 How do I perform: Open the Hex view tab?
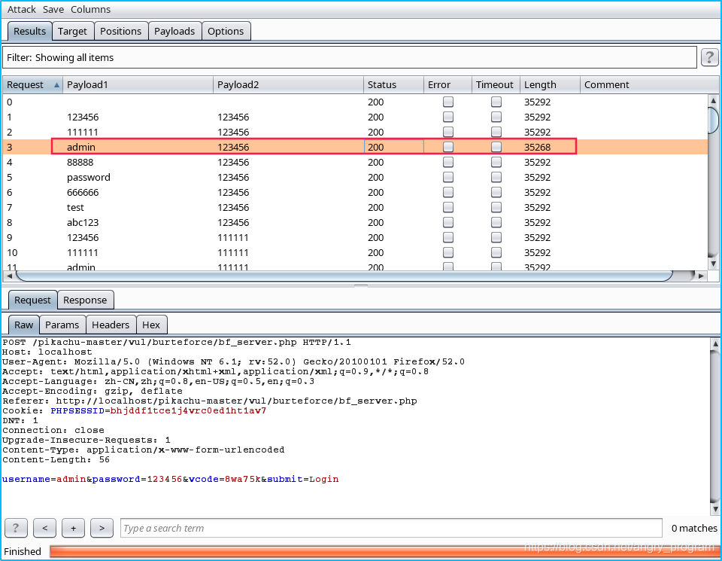tap(151, 325)
